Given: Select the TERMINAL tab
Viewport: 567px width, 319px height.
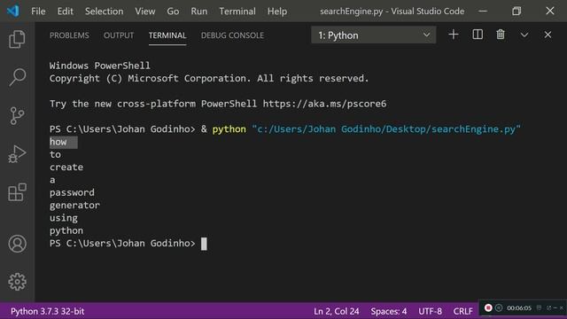Looking at the screenshot, I should point(167,35).
